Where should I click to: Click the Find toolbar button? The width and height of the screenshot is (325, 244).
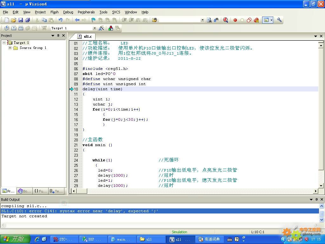click(209, 20)
